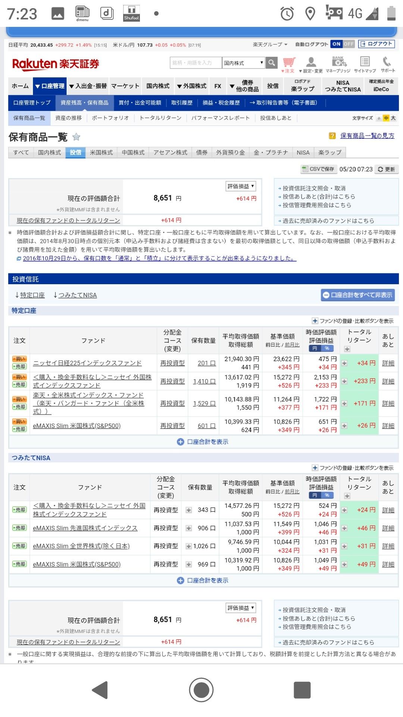Open the 入出金・振替 menu
Viewport: 403px width, 717px height.
(x=88, y=86)
